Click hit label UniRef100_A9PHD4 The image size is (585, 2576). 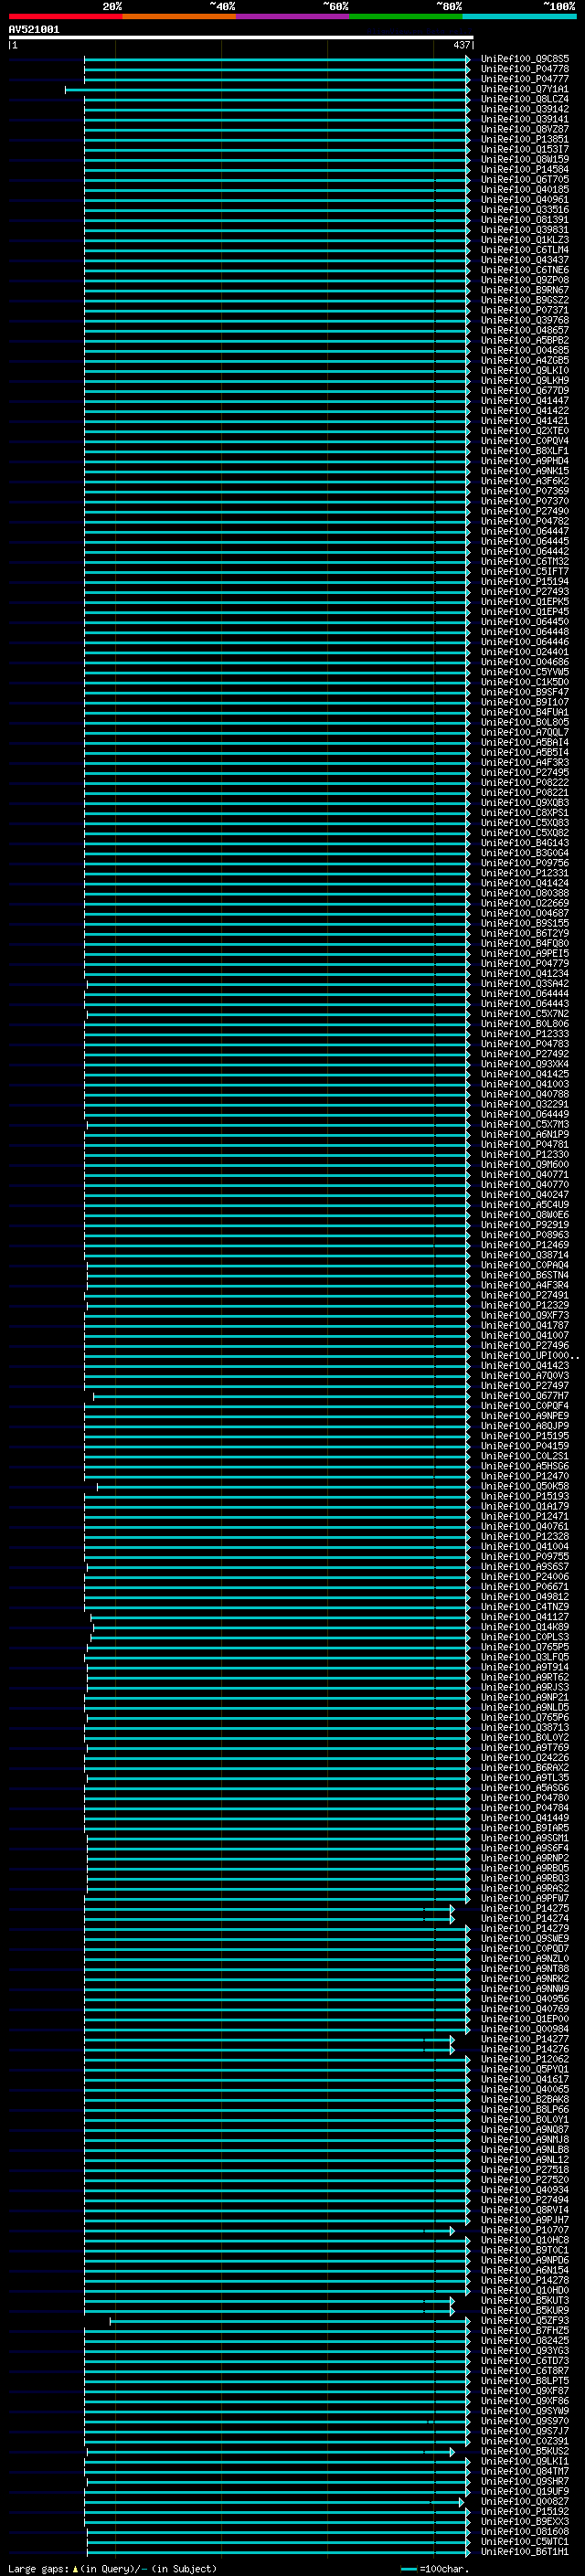[525, 461]
